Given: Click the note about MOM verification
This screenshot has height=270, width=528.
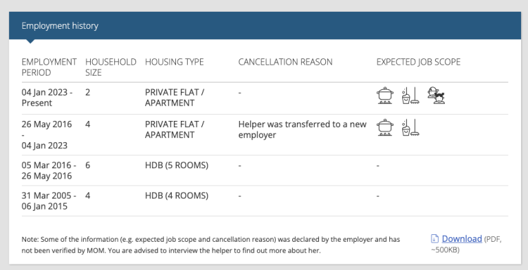Looking at the screenshot, I should pos(211,245).
